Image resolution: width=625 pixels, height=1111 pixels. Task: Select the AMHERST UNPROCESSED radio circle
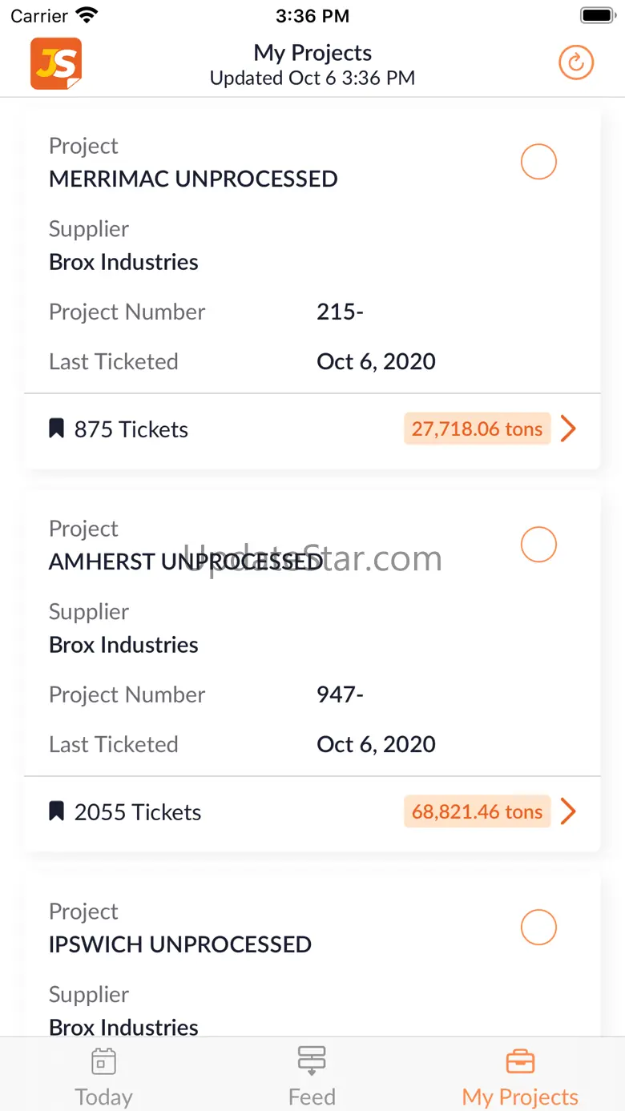[538, 545]
